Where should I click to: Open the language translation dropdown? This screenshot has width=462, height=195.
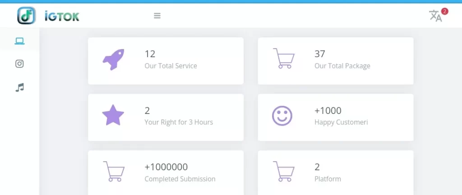click(435, 16)
